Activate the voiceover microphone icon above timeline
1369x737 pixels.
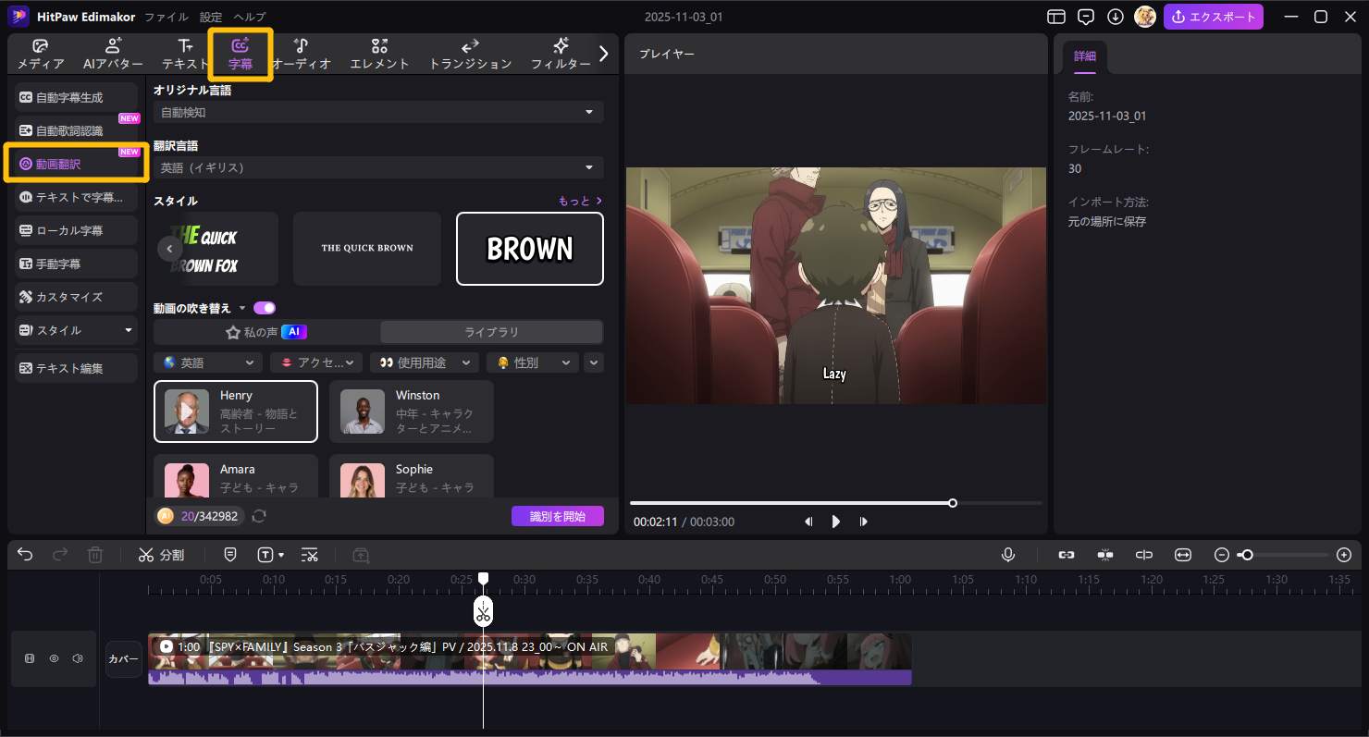coord(1008,555)
